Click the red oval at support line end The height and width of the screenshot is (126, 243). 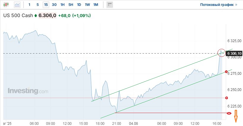tap(229, 113)
